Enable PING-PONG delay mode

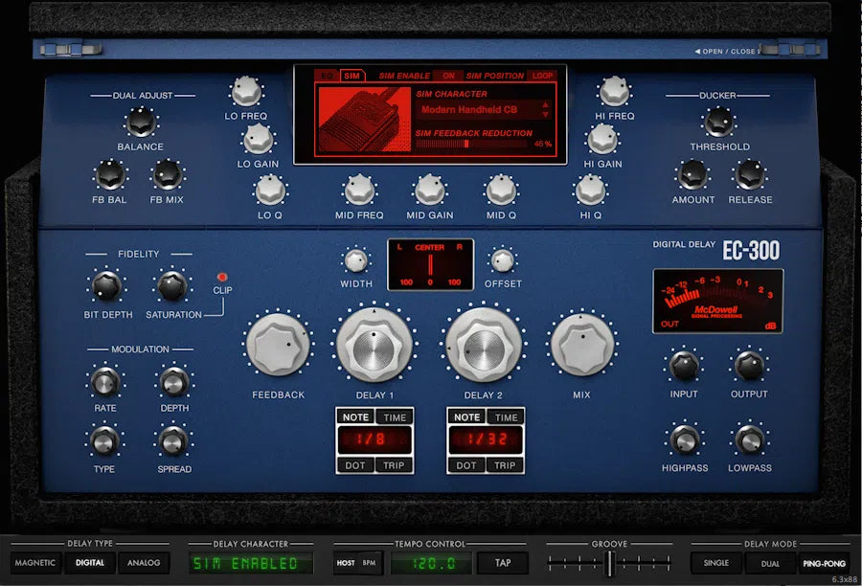(x=822, y=563)
